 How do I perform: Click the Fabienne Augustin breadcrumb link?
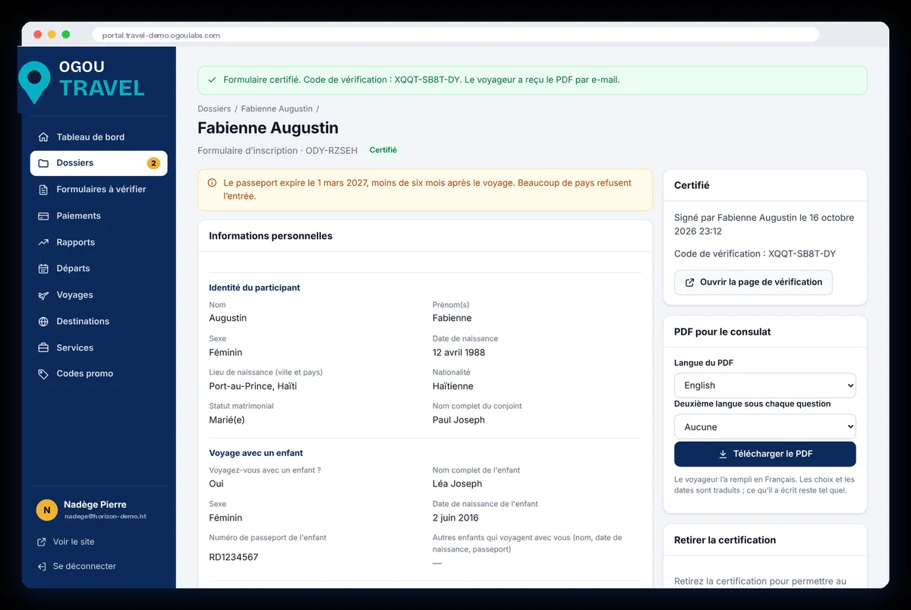276,109
